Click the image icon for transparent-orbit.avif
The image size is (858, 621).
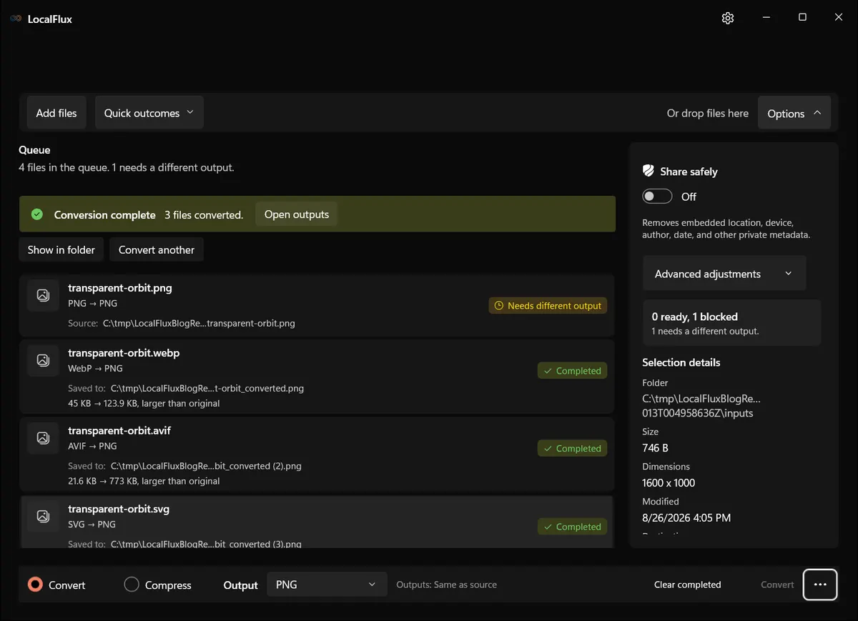click(x=43, y=437)
